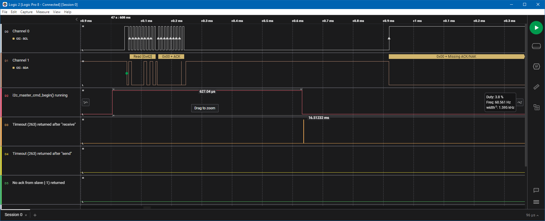Click the Logic 2 app icon in title bar
This screenshot has height=221, width=545.
coord(5,4)
